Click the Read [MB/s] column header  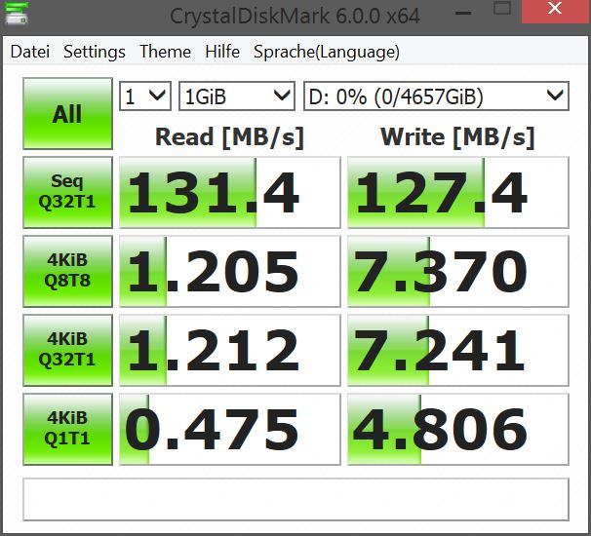coord(229,136)
